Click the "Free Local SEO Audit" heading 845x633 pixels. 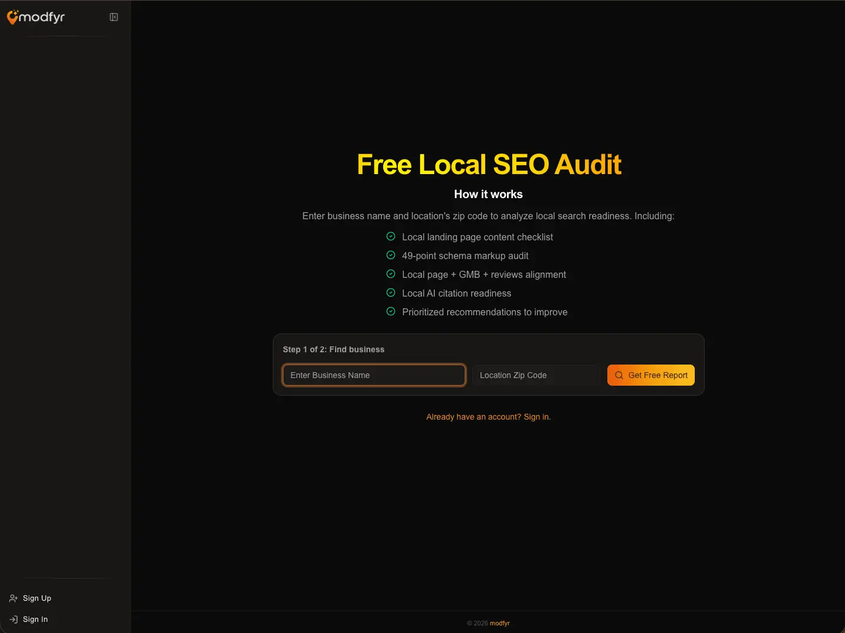[x=489, y=164]
